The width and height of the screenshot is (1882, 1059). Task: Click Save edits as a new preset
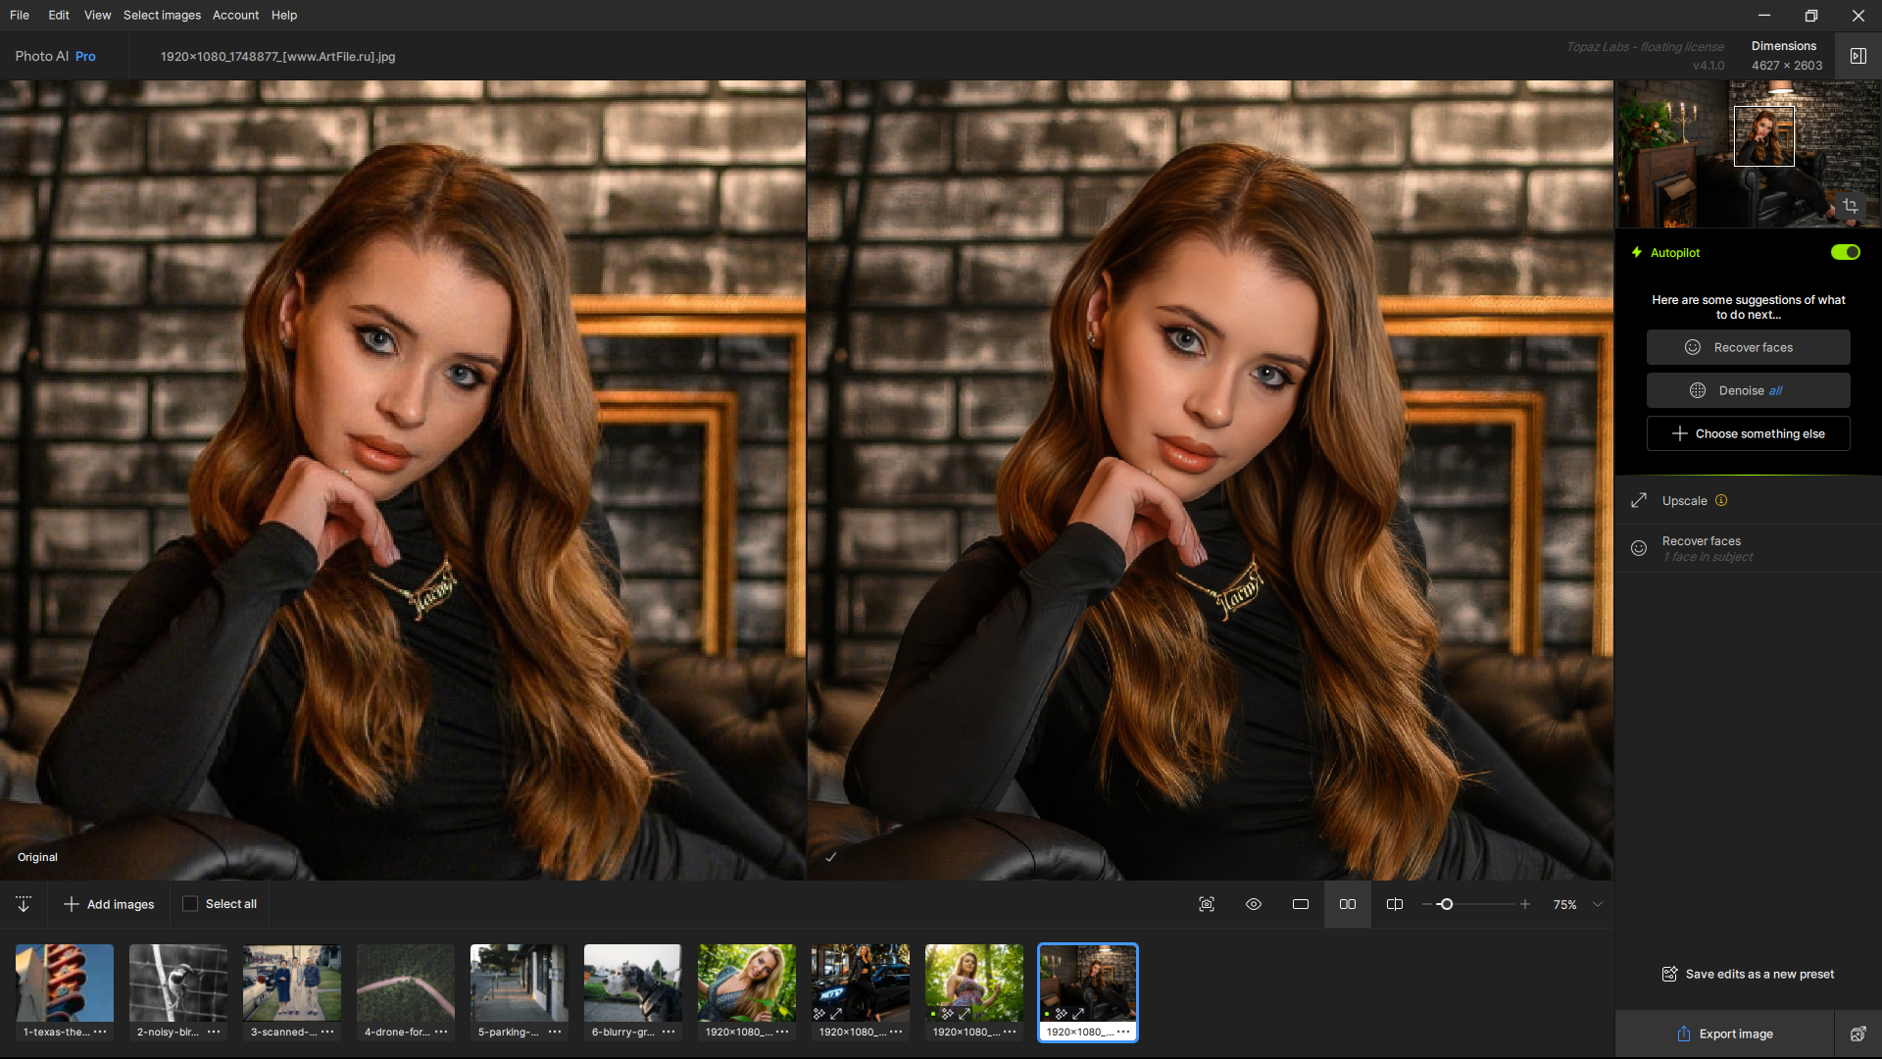tap(1748, 974)
